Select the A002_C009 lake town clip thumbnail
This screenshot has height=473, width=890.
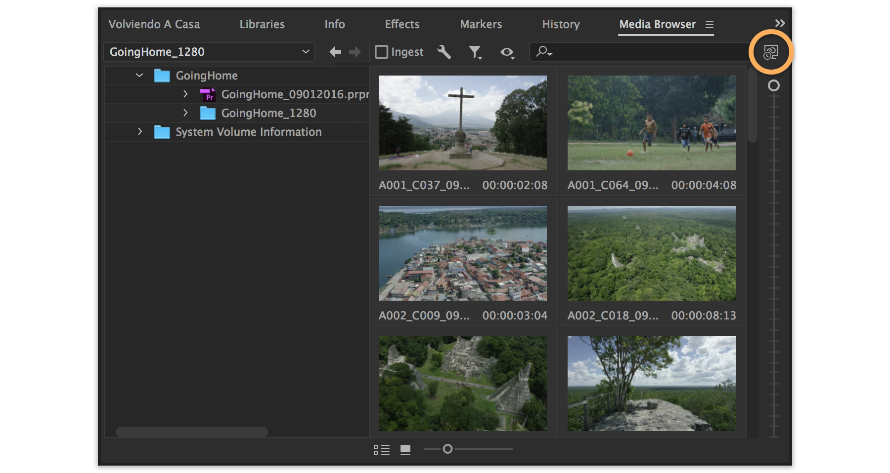[463, 253]
